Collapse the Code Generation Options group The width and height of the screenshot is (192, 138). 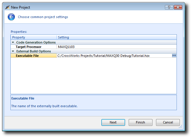(x=14, y=42)
